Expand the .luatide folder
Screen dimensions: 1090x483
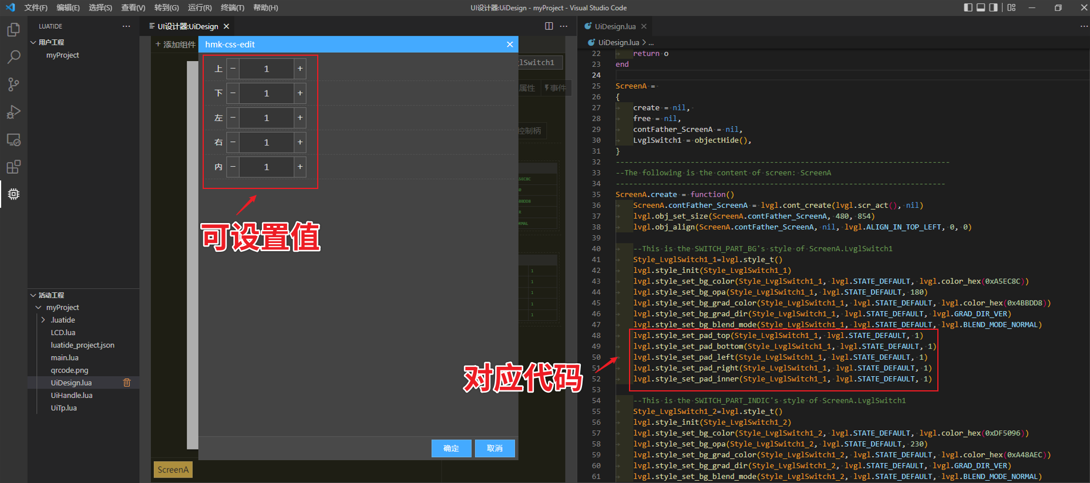43,320
